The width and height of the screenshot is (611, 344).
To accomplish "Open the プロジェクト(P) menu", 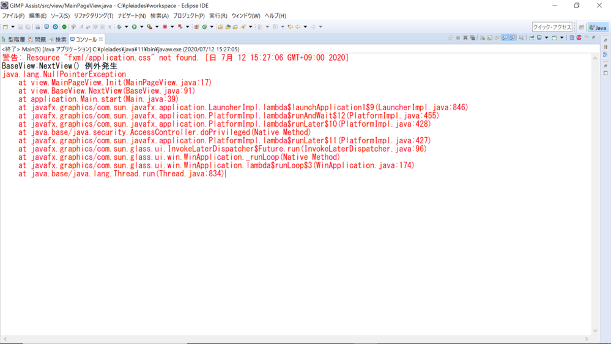I will pyautogui.click(x=188, y=16).
